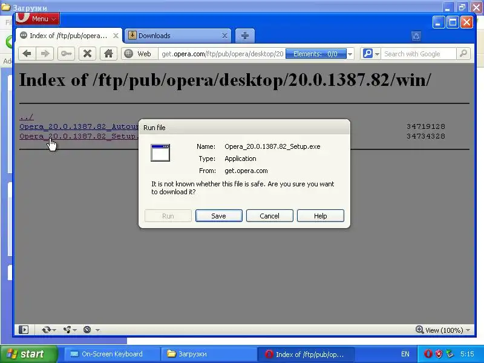Focus the Search with Google field
This screenshot has height=363, width=484.
419,54
